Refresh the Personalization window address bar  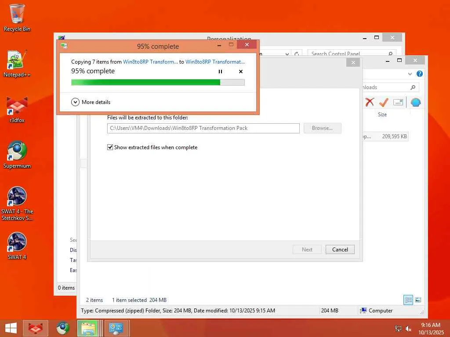pos(297,54)
